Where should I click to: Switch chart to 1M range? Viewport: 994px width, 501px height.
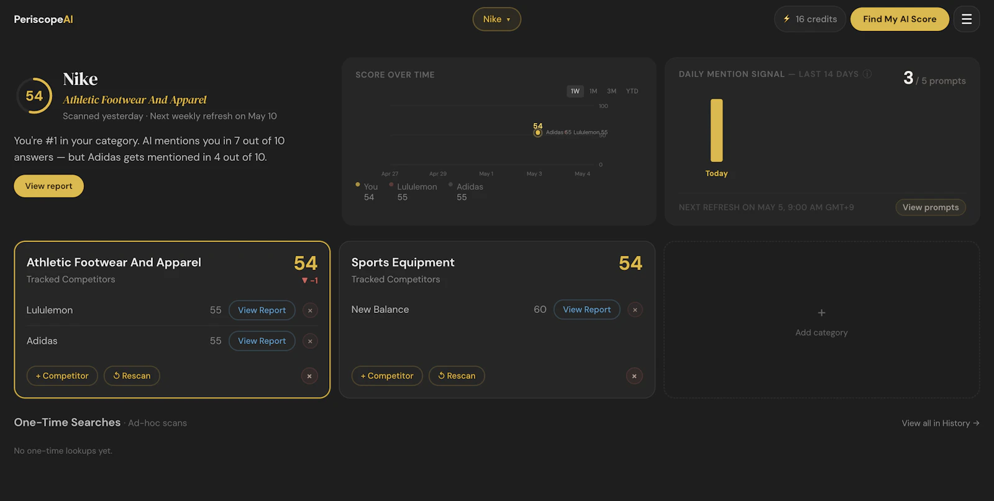point(593,91)
